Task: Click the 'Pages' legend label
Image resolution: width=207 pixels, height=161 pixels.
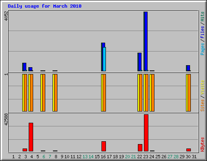Action: coord(202,49)
